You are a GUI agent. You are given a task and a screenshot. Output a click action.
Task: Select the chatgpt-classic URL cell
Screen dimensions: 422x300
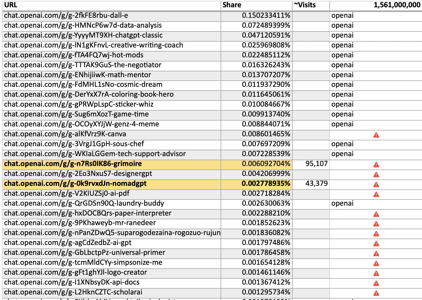coord(112,36)
